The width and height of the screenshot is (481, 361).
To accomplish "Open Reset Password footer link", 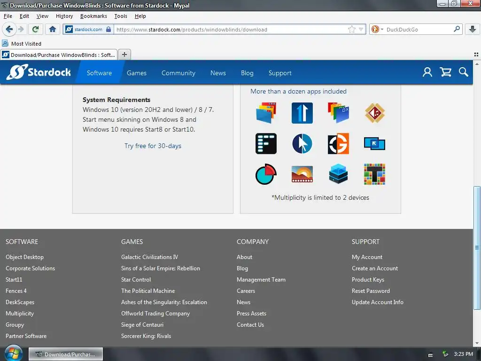I will pyautogui.click(x=371, y=290).
